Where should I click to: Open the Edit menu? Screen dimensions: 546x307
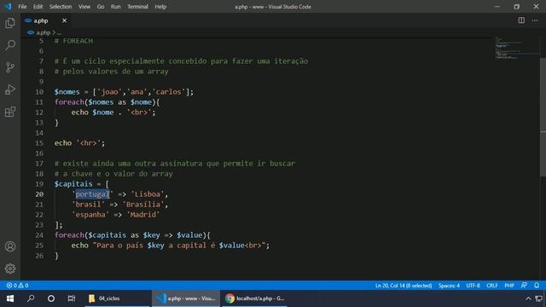coord(38,7)
